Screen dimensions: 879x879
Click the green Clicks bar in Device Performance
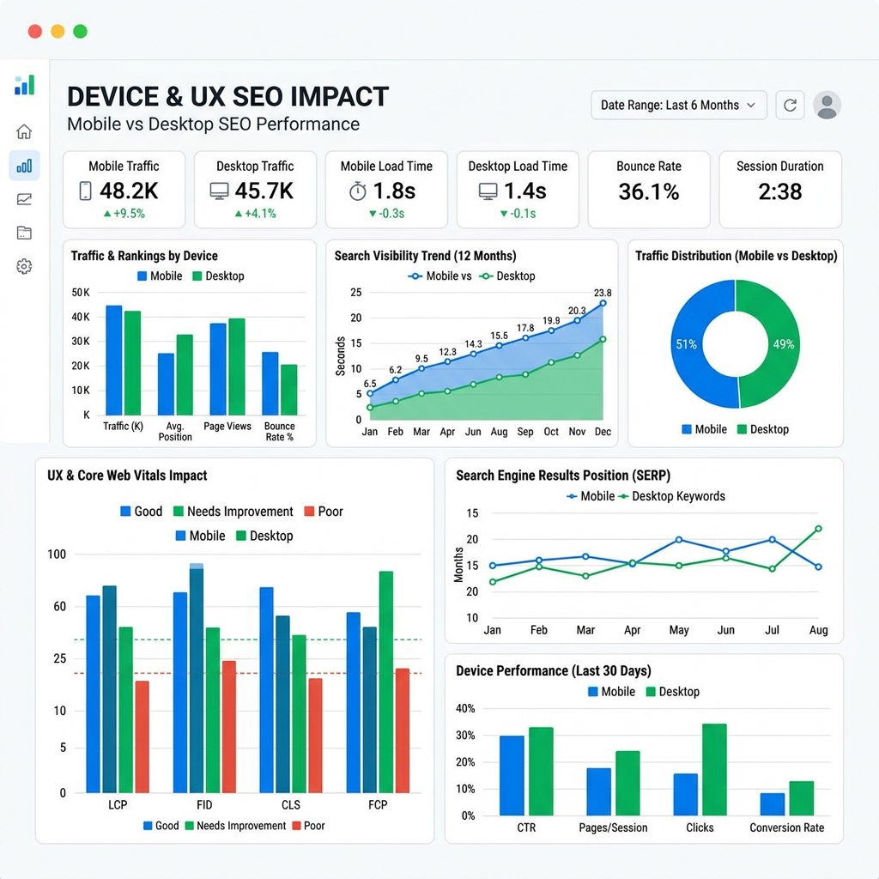pos(714,769)
